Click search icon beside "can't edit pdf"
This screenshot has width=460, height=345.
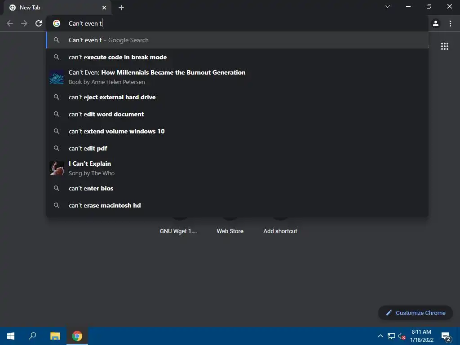57,148
